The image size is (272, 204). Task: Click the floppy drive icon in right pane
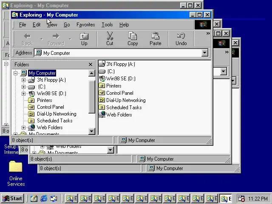click(x=102, y=64)
